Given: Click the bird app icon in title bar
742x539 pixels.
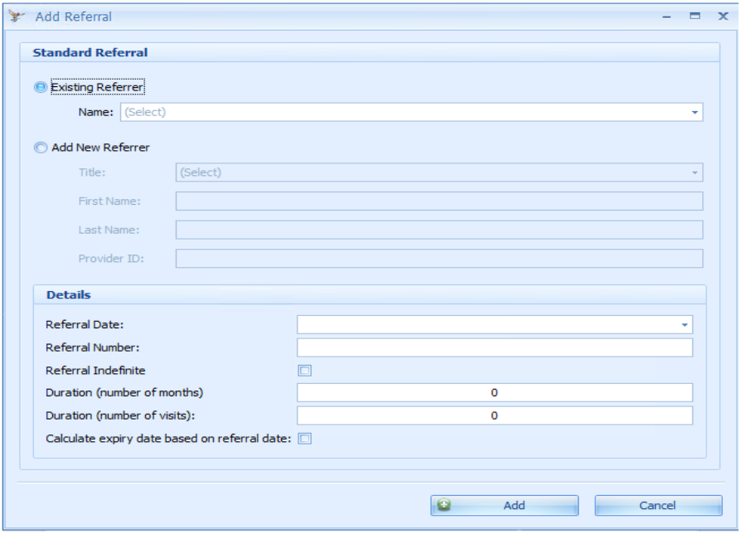Looking at the screenshot, I should 17,16.
